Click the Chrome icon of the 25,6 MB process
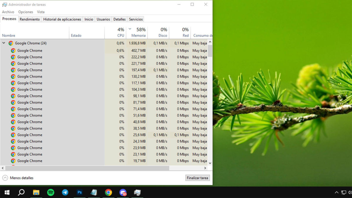 tap(13, 135)
